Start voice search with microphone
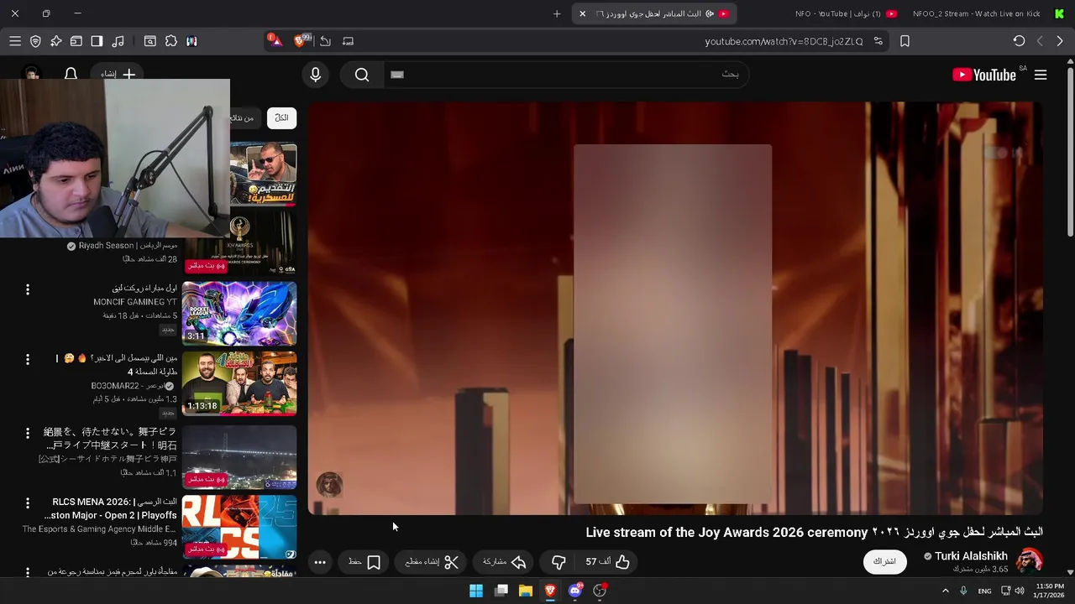Screen dimensions: 1075x604 coord(316,75)
